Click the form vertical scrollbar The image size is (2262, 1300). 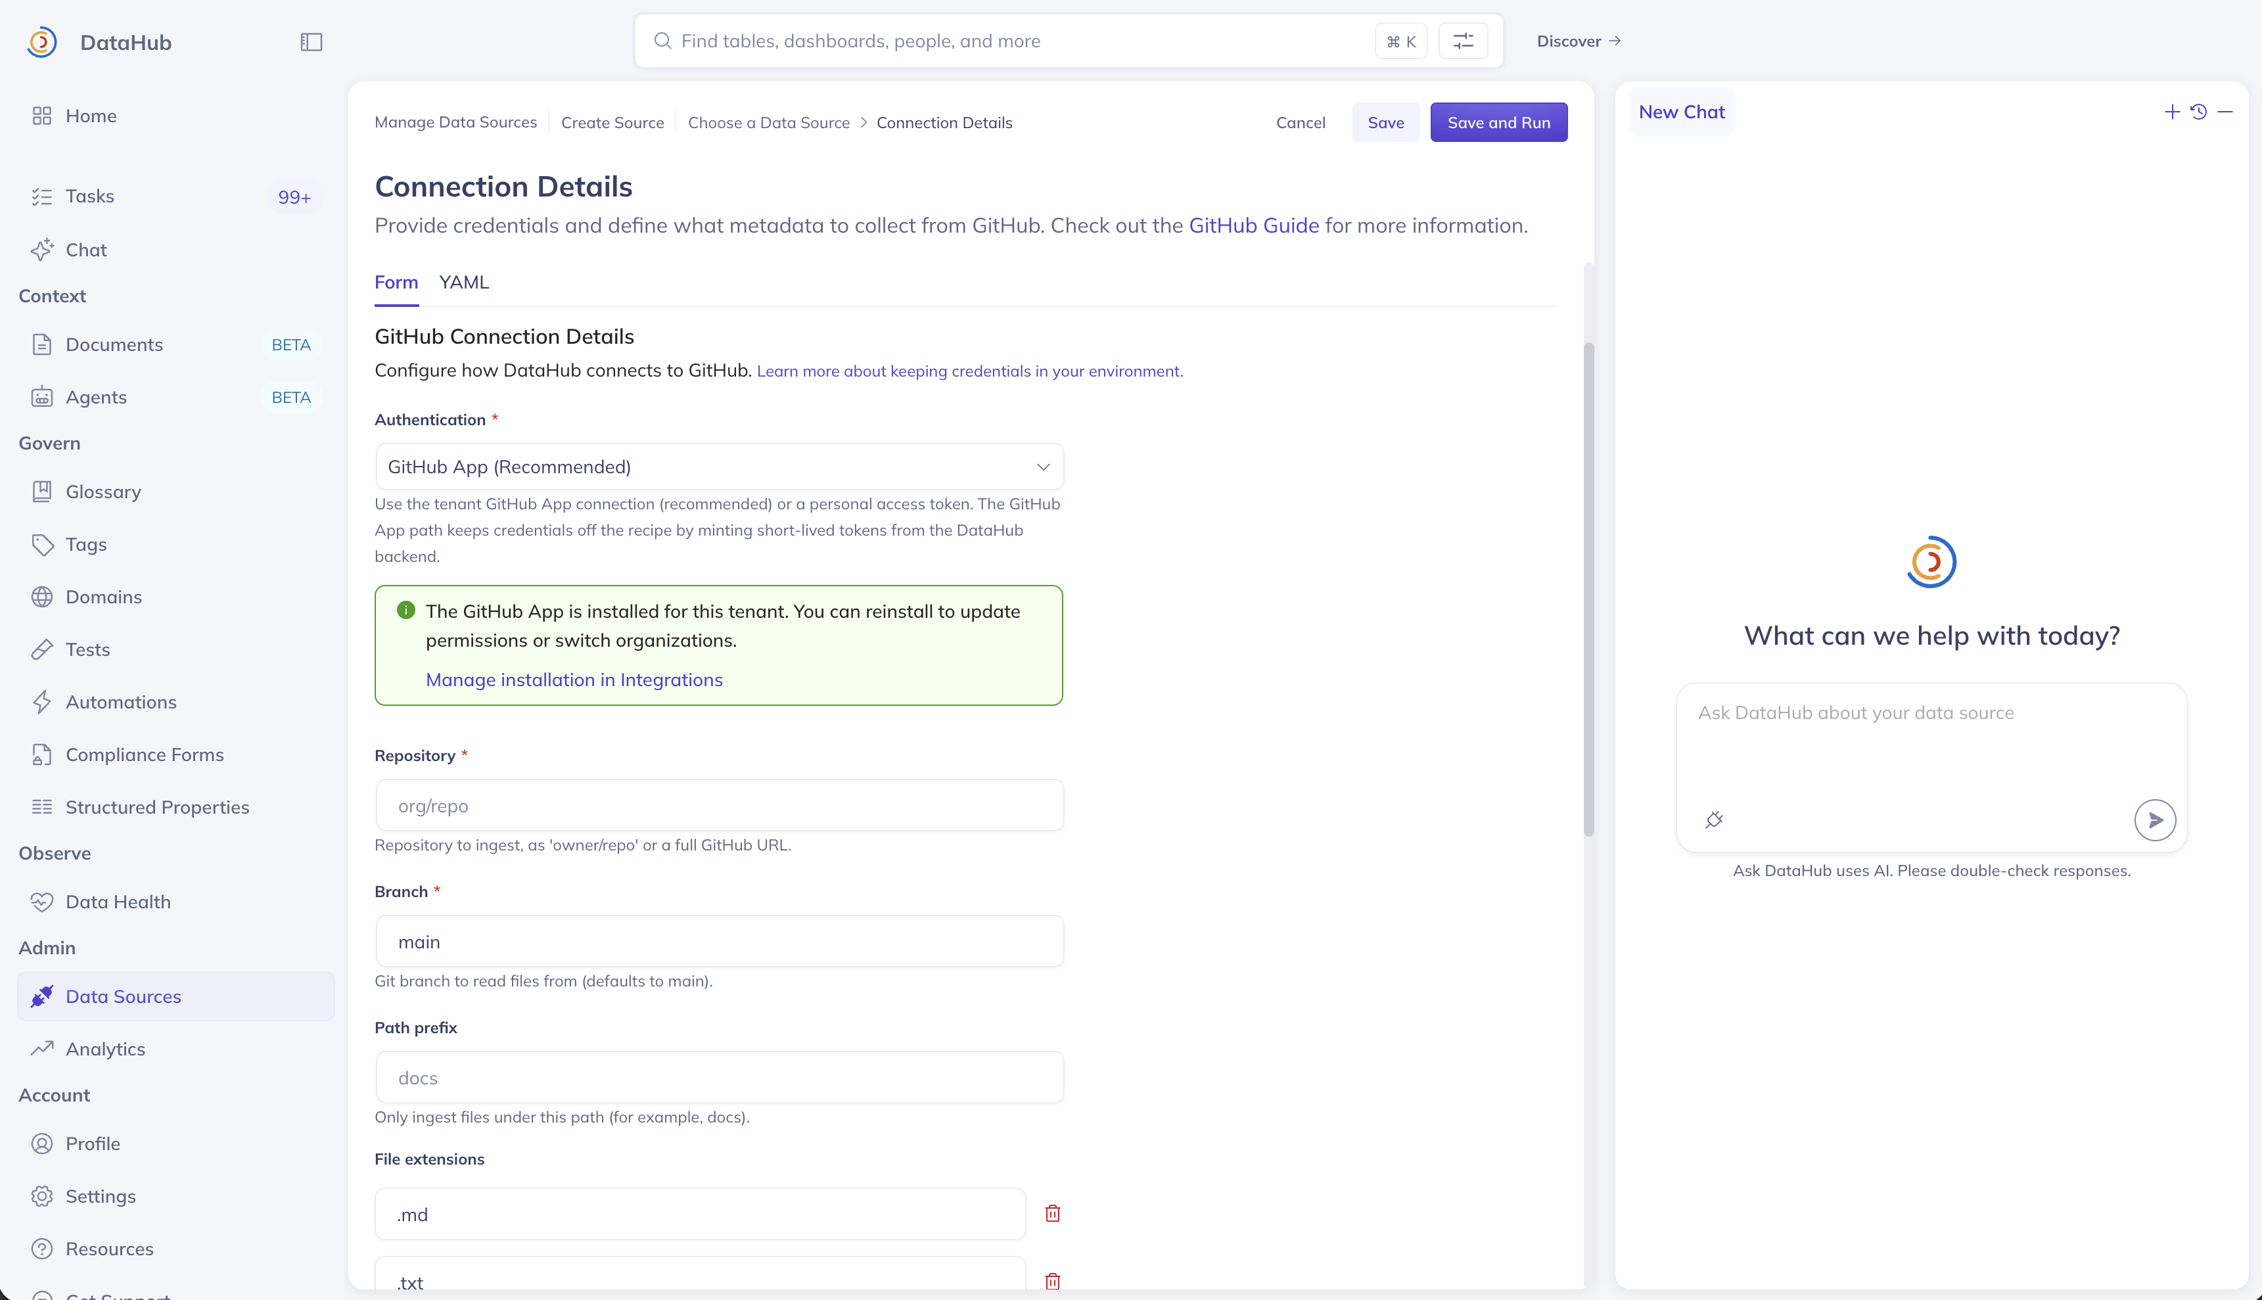click(1588, 590)
